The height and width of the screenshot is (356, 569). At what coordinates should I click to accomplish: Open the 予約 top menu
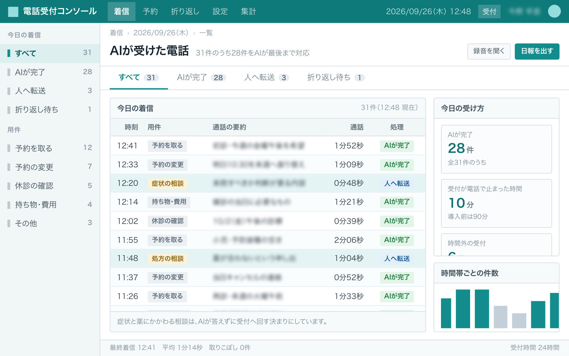150,11
